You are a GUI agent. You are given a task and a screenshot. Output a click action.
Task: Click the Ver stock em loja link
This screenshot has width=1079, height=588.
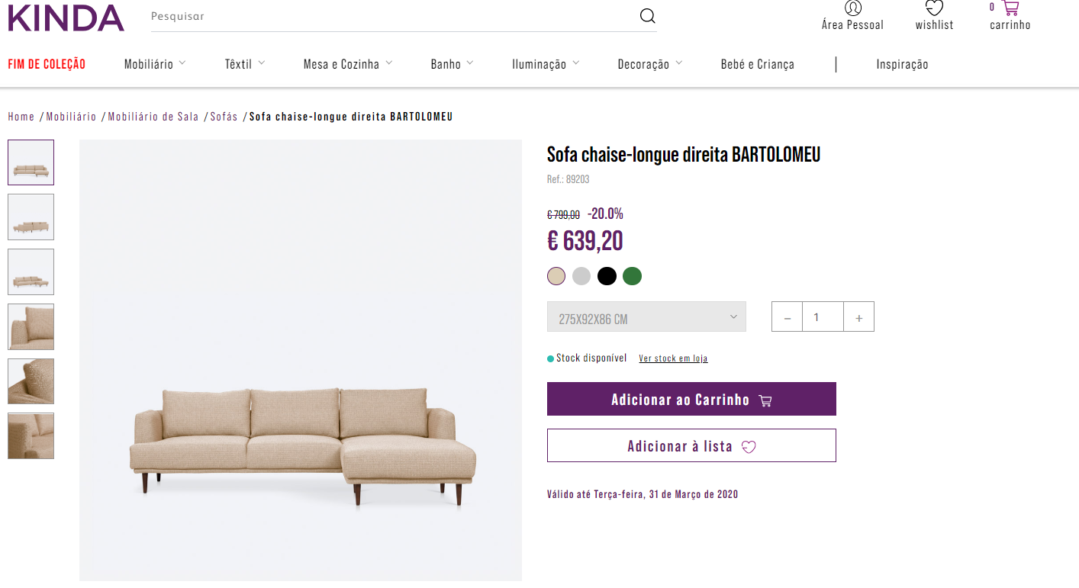[x=673, y=358]
